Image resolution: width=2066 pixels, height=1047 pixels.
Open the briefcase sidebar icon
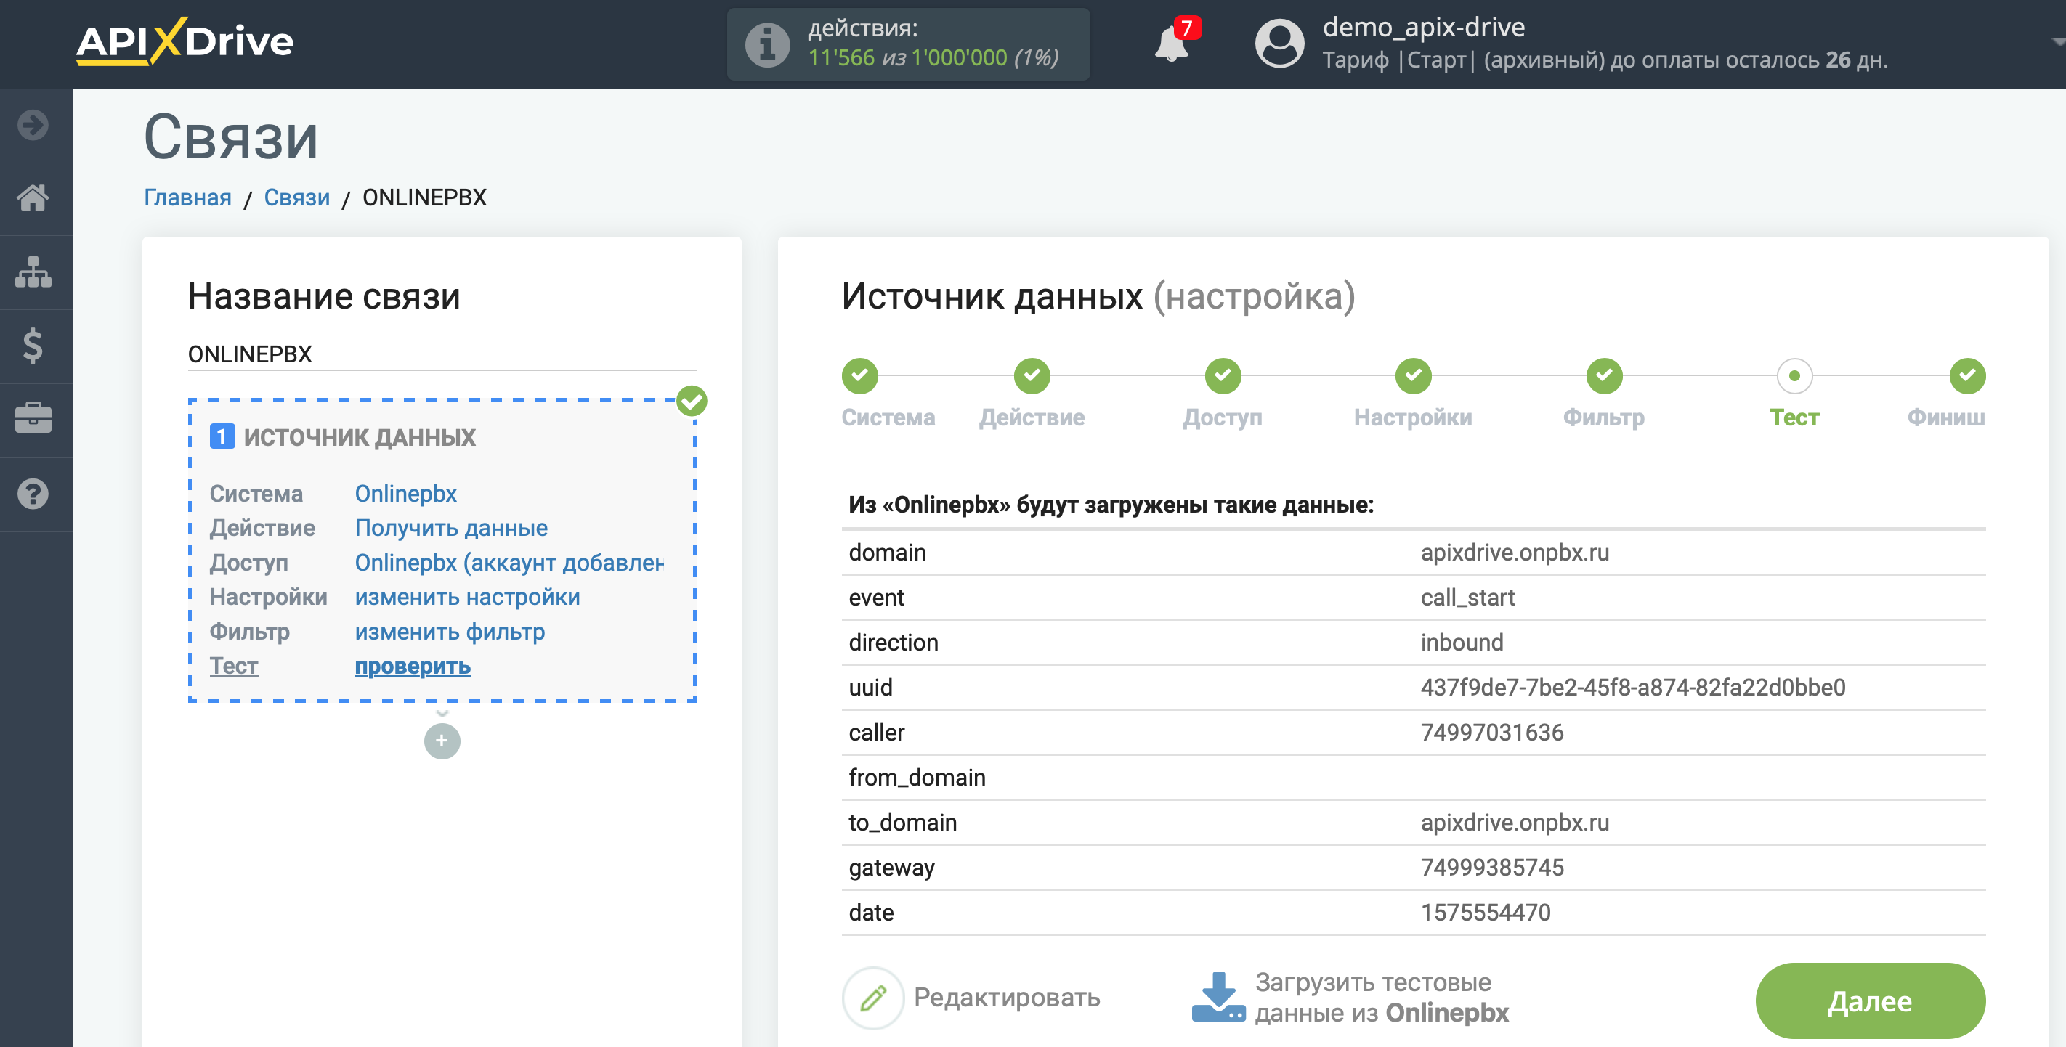tap(33, 418)
